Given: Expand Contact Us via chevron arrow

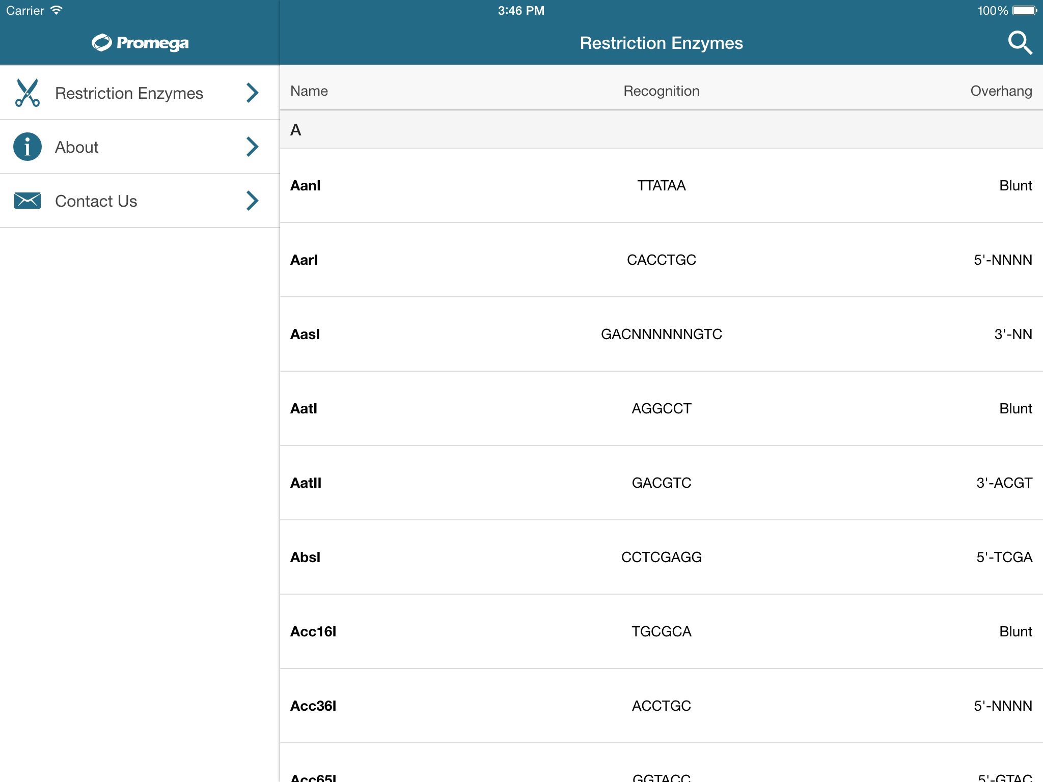Looking at the screenshot, I should pos(252,201).
